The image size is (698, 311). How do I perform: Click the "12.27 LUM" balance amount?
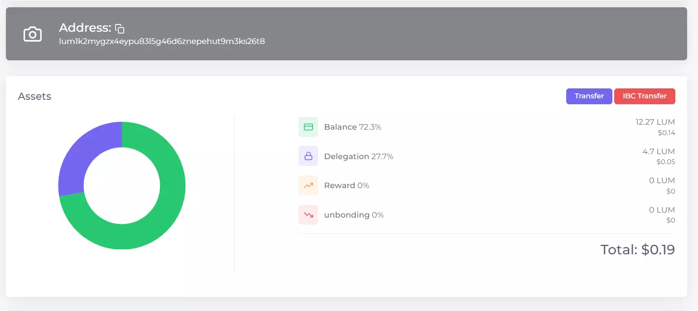click(x=655, y=122)
